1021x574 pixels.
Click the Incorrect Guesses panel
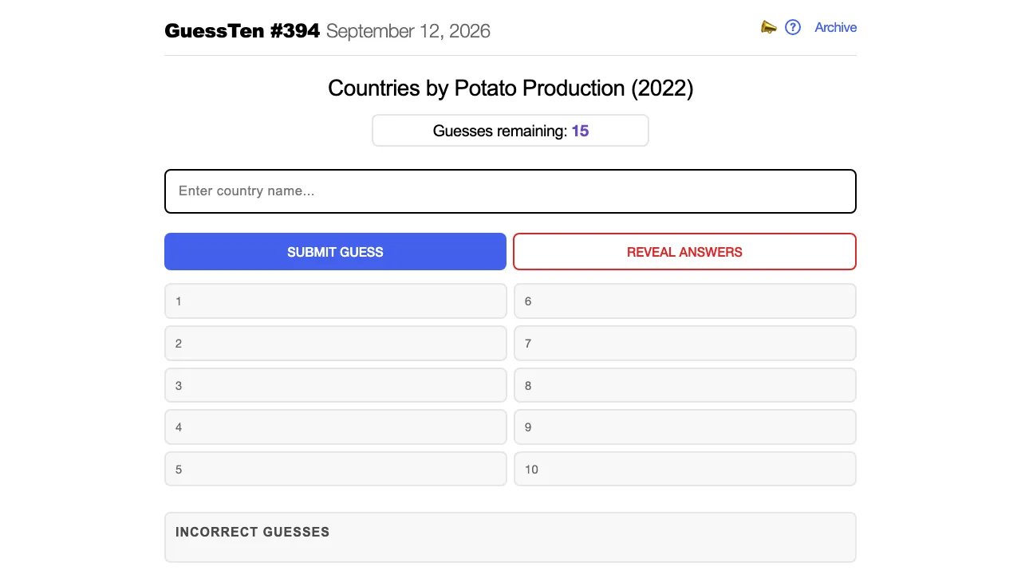coord(510,537)
